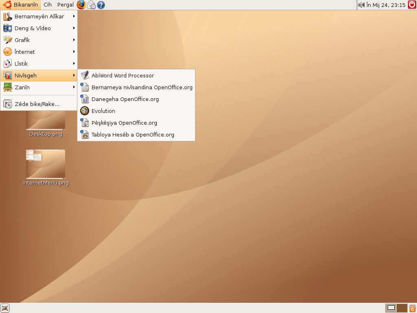Click the Danegeha database icon
Viewport: 417px width, 313px height.
(85, 99)
